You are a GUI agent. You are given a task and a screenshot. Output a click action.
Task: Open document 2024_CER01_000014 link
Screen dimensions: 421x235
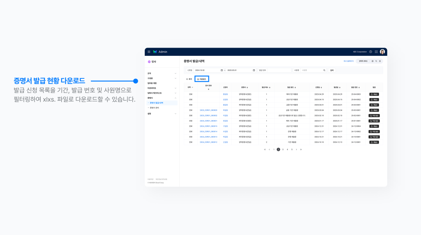click(x=208, y=132)
